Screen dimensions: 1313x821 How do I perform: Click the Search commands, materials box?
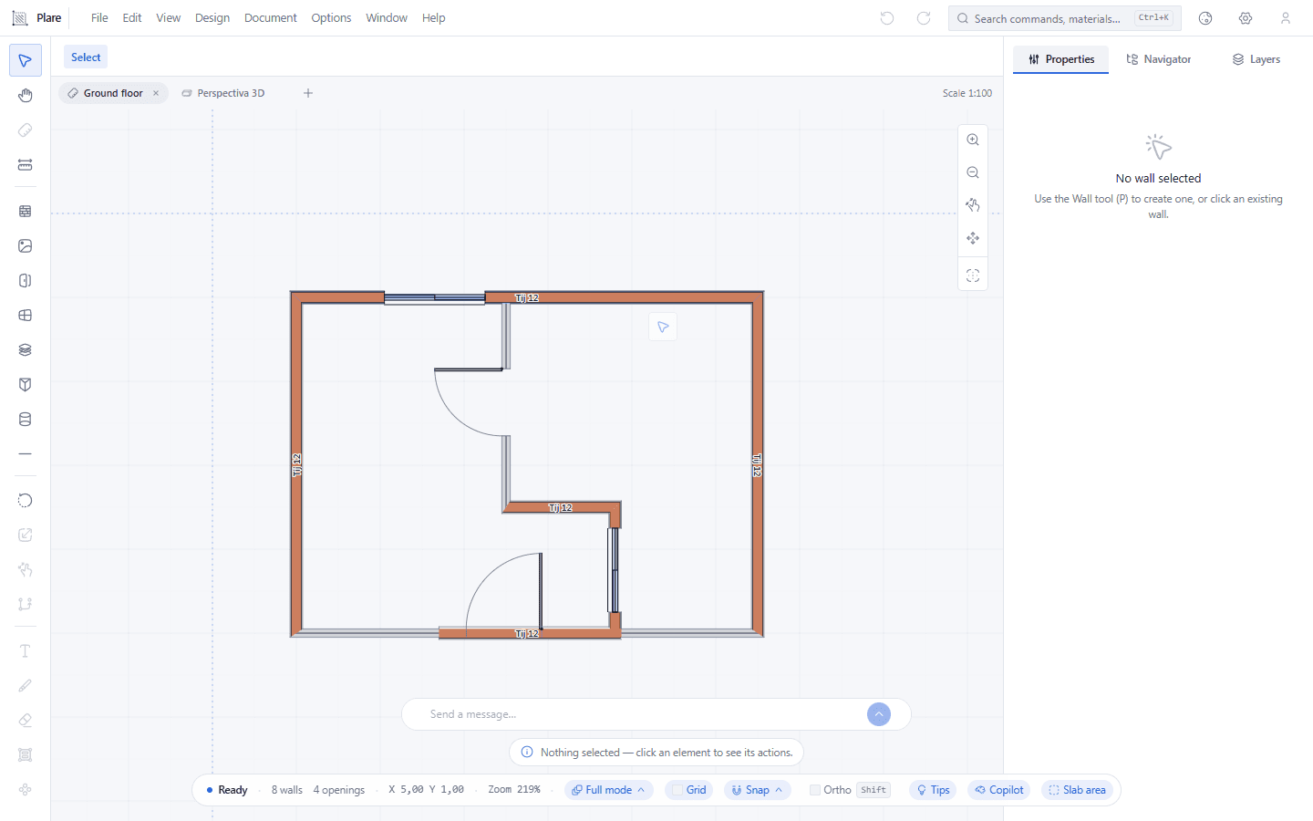[x=1065, y=18]
